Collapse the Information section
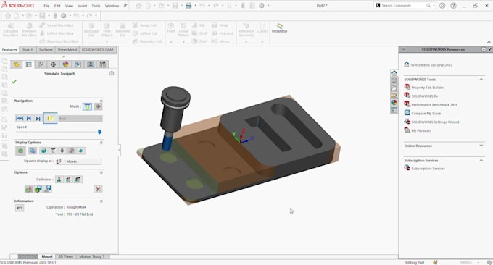The height and width of the screenshot is (265, 493). [101, 201]
